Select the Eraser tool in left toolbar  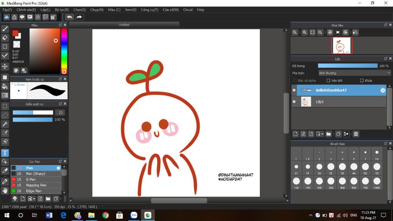5,38
